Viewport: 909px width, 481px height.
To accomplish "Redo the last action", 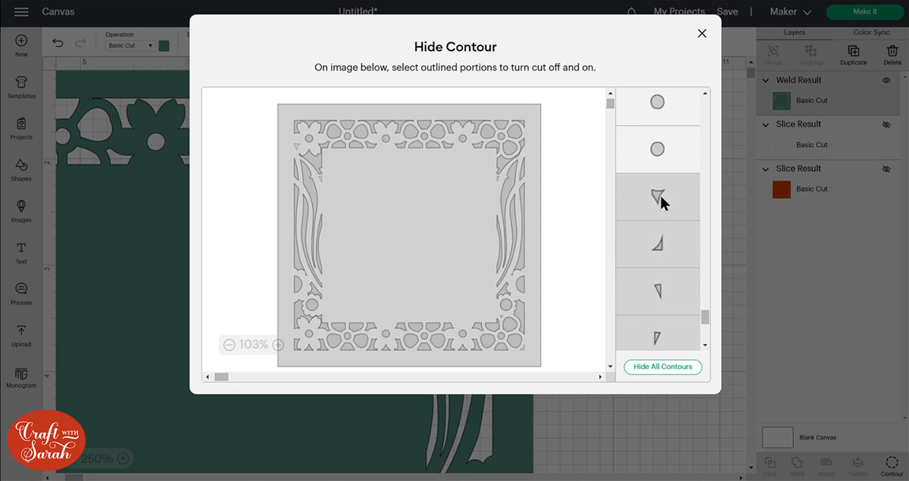I will 80,43.
